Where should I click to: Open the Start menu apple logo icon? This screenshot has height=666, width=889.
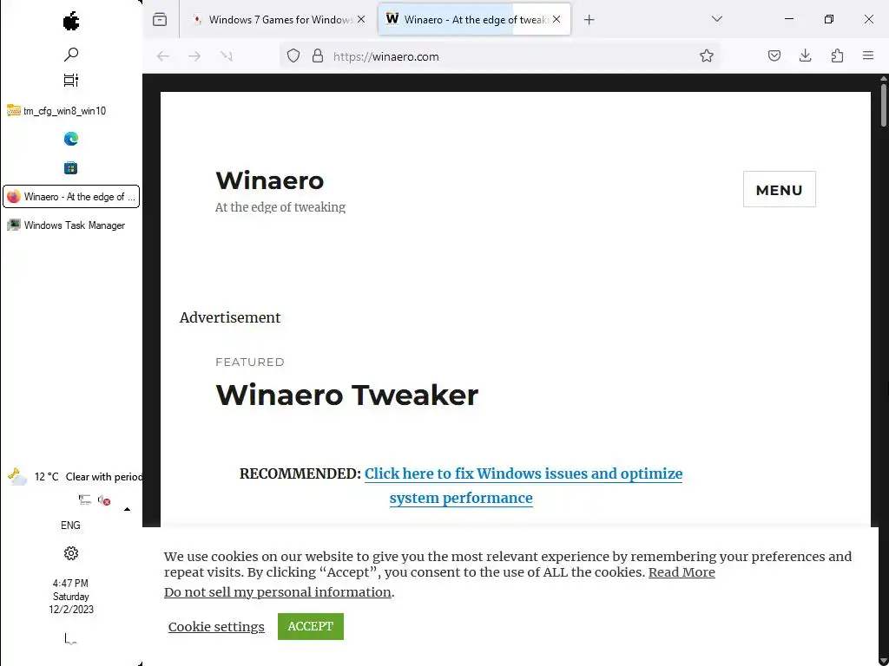point(71,22)
